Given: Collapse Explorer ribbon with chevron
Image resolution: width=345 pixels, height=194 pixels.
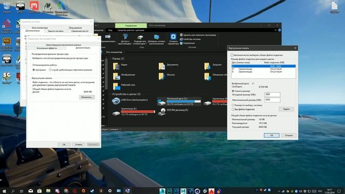Looking at the screenshot, I should [275, 30].
